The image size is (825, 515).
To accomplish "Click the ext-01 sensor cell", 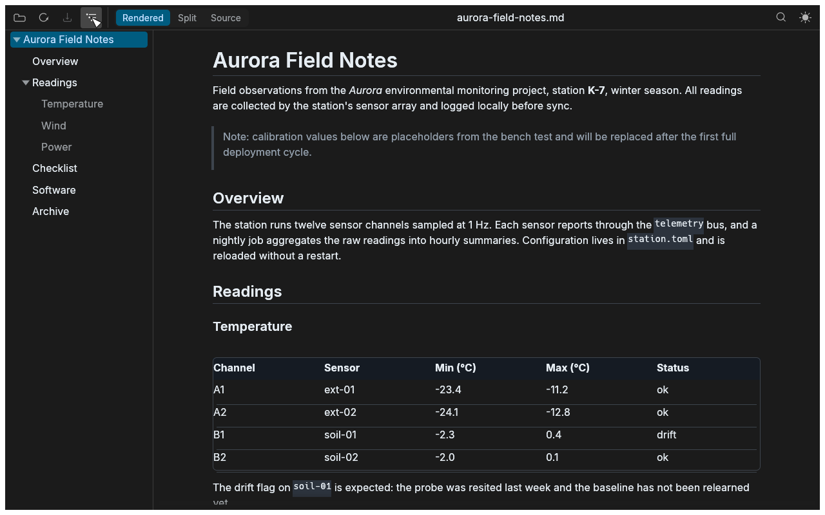I will pos(340,389).
